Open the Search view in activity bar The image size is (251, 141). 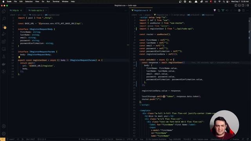(4, 19)
